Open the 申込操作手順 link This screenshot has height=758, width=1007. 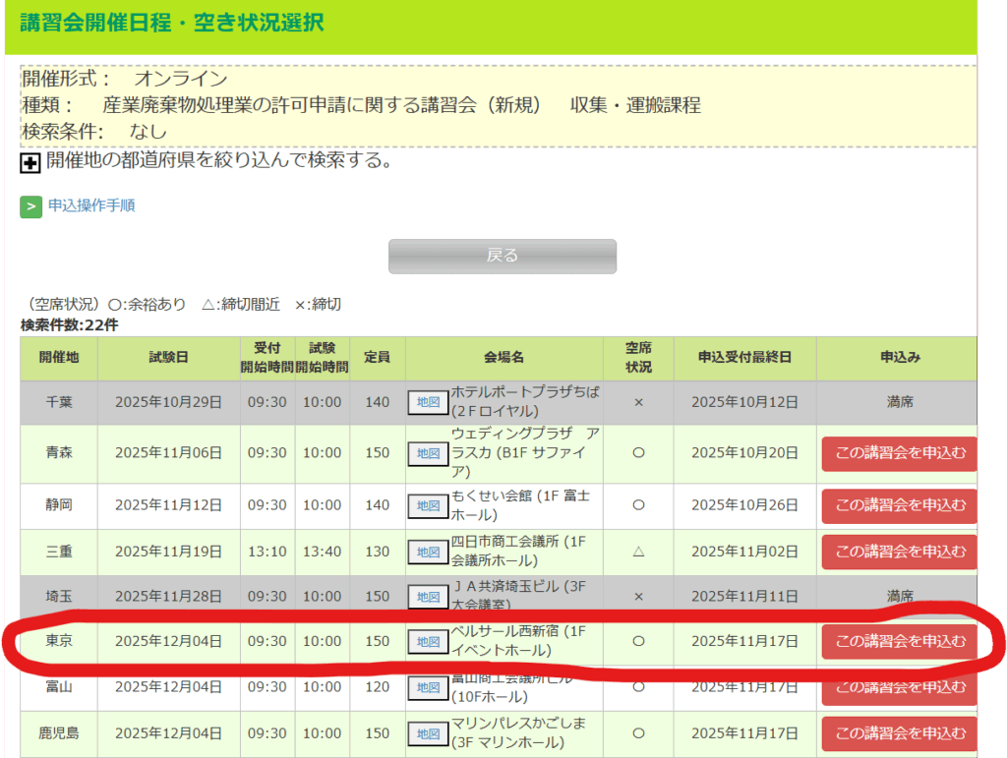(91, 205)
